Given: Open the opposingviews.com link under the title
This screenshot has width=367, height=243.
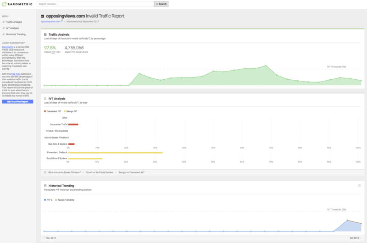Looking at the screenshot, I should 50,22.
